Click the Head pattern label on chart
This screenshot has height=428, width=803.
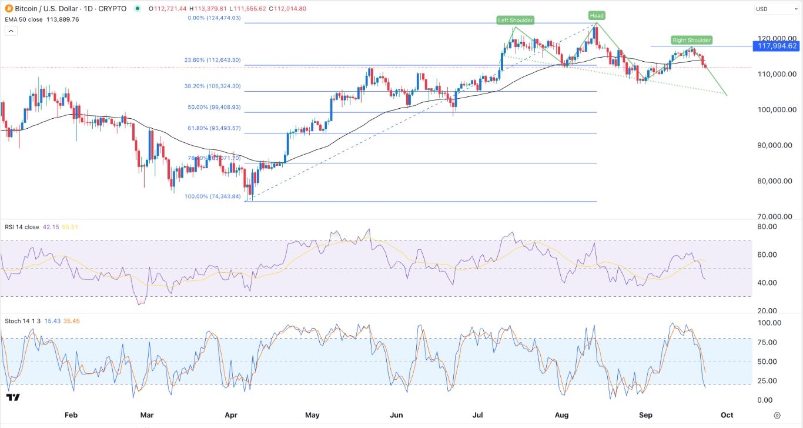pos(595,15)
